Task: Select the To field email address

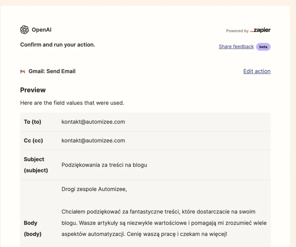Action: 93,122
